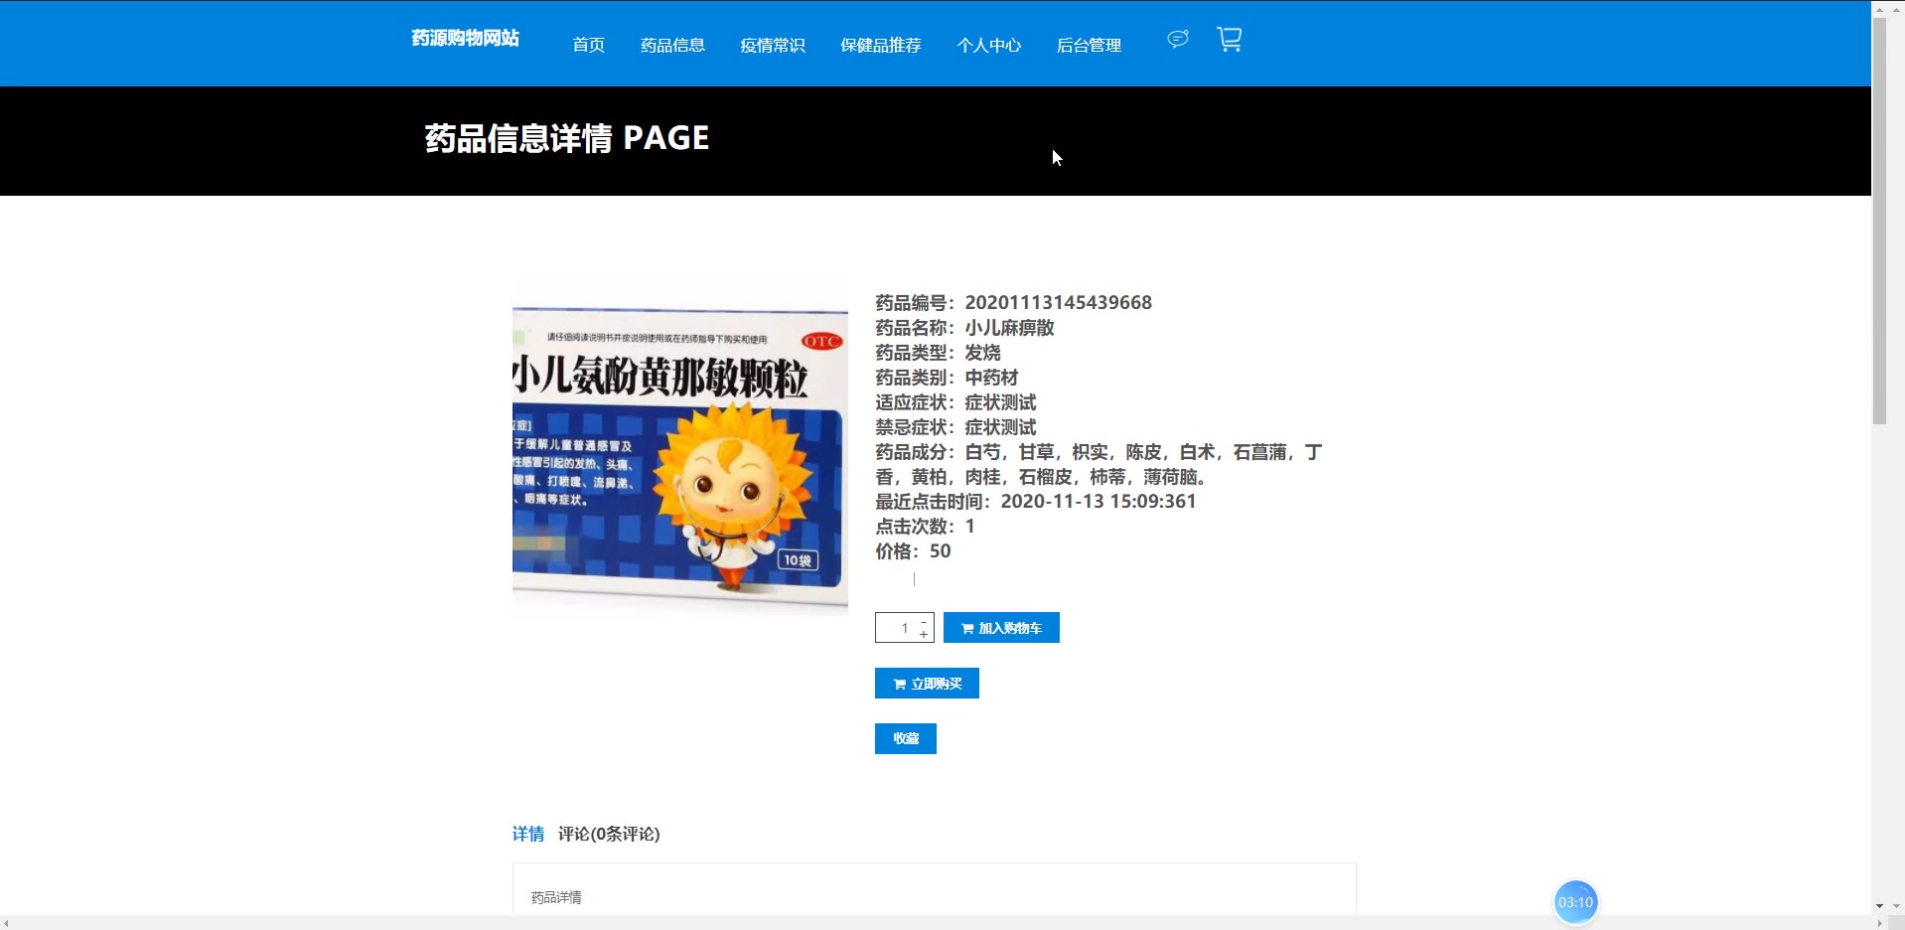
Task: Click the vertical scrollbar thumb
Action: (x=1879, y=221)
